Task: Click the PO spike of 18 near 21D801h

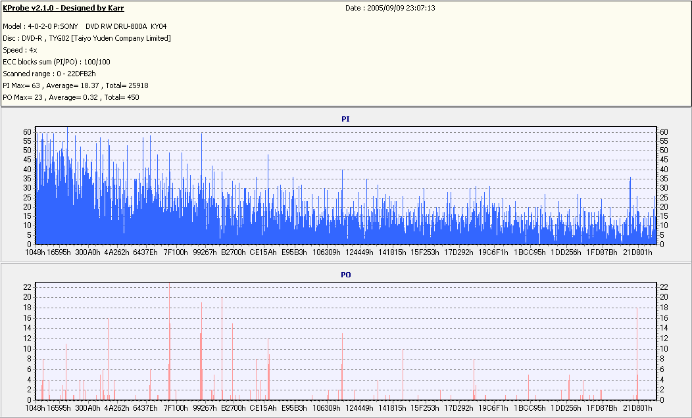Action: (x=637, y=354)
